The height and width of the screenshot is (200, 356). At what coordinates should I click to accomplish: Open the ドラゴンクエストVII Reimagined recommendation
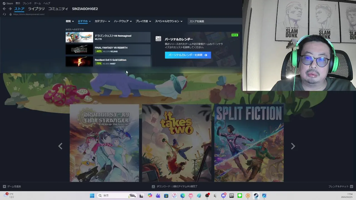108,37
